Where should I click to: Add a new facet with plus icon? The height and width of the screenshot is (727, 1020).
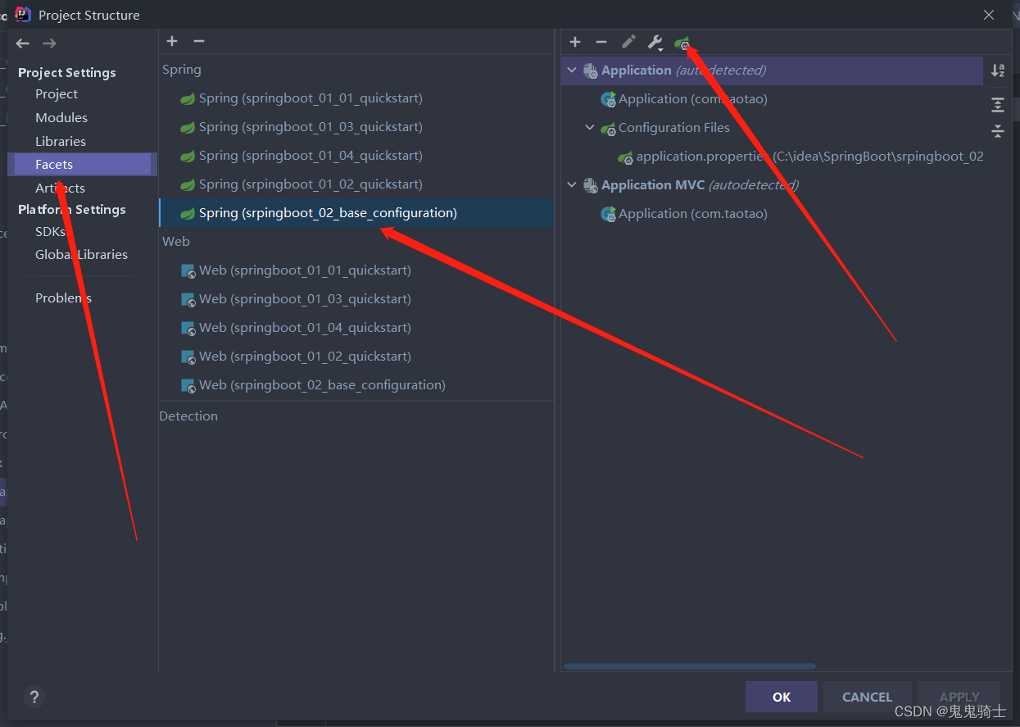pos(172,41)
